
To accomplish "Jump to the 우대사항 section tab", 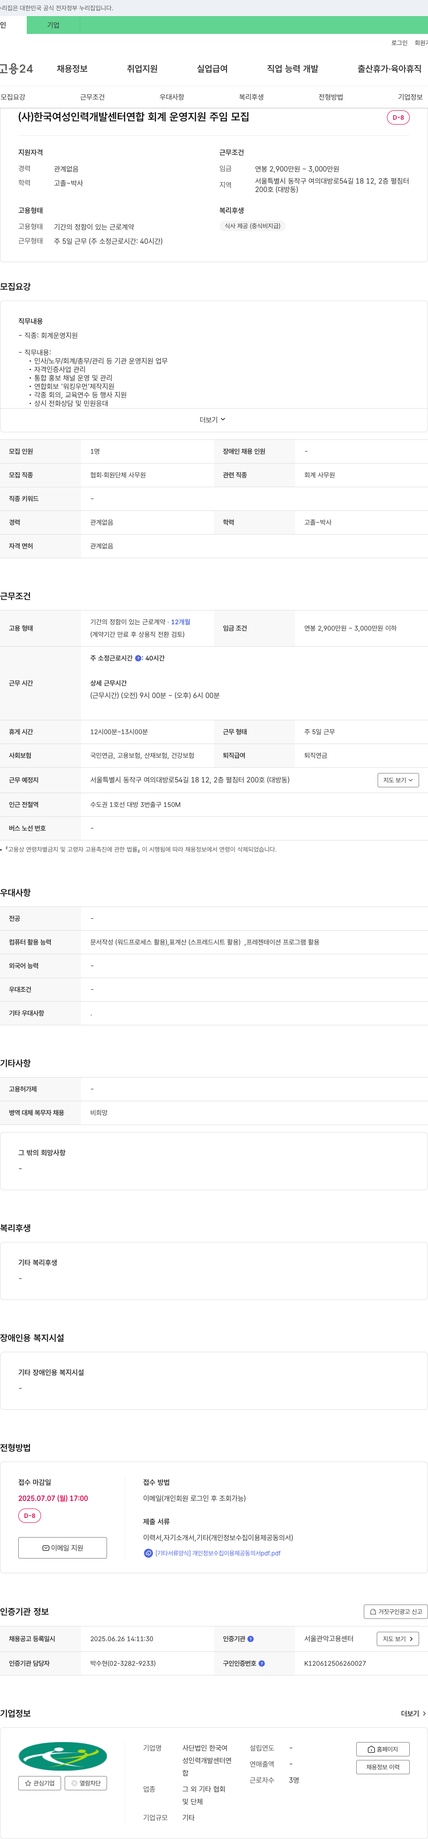I will [x=172, y=97].
